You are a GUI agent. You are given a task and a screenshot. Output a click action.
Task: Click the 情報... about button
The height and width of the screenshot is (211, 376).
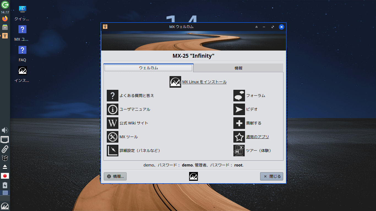point(115,176)
